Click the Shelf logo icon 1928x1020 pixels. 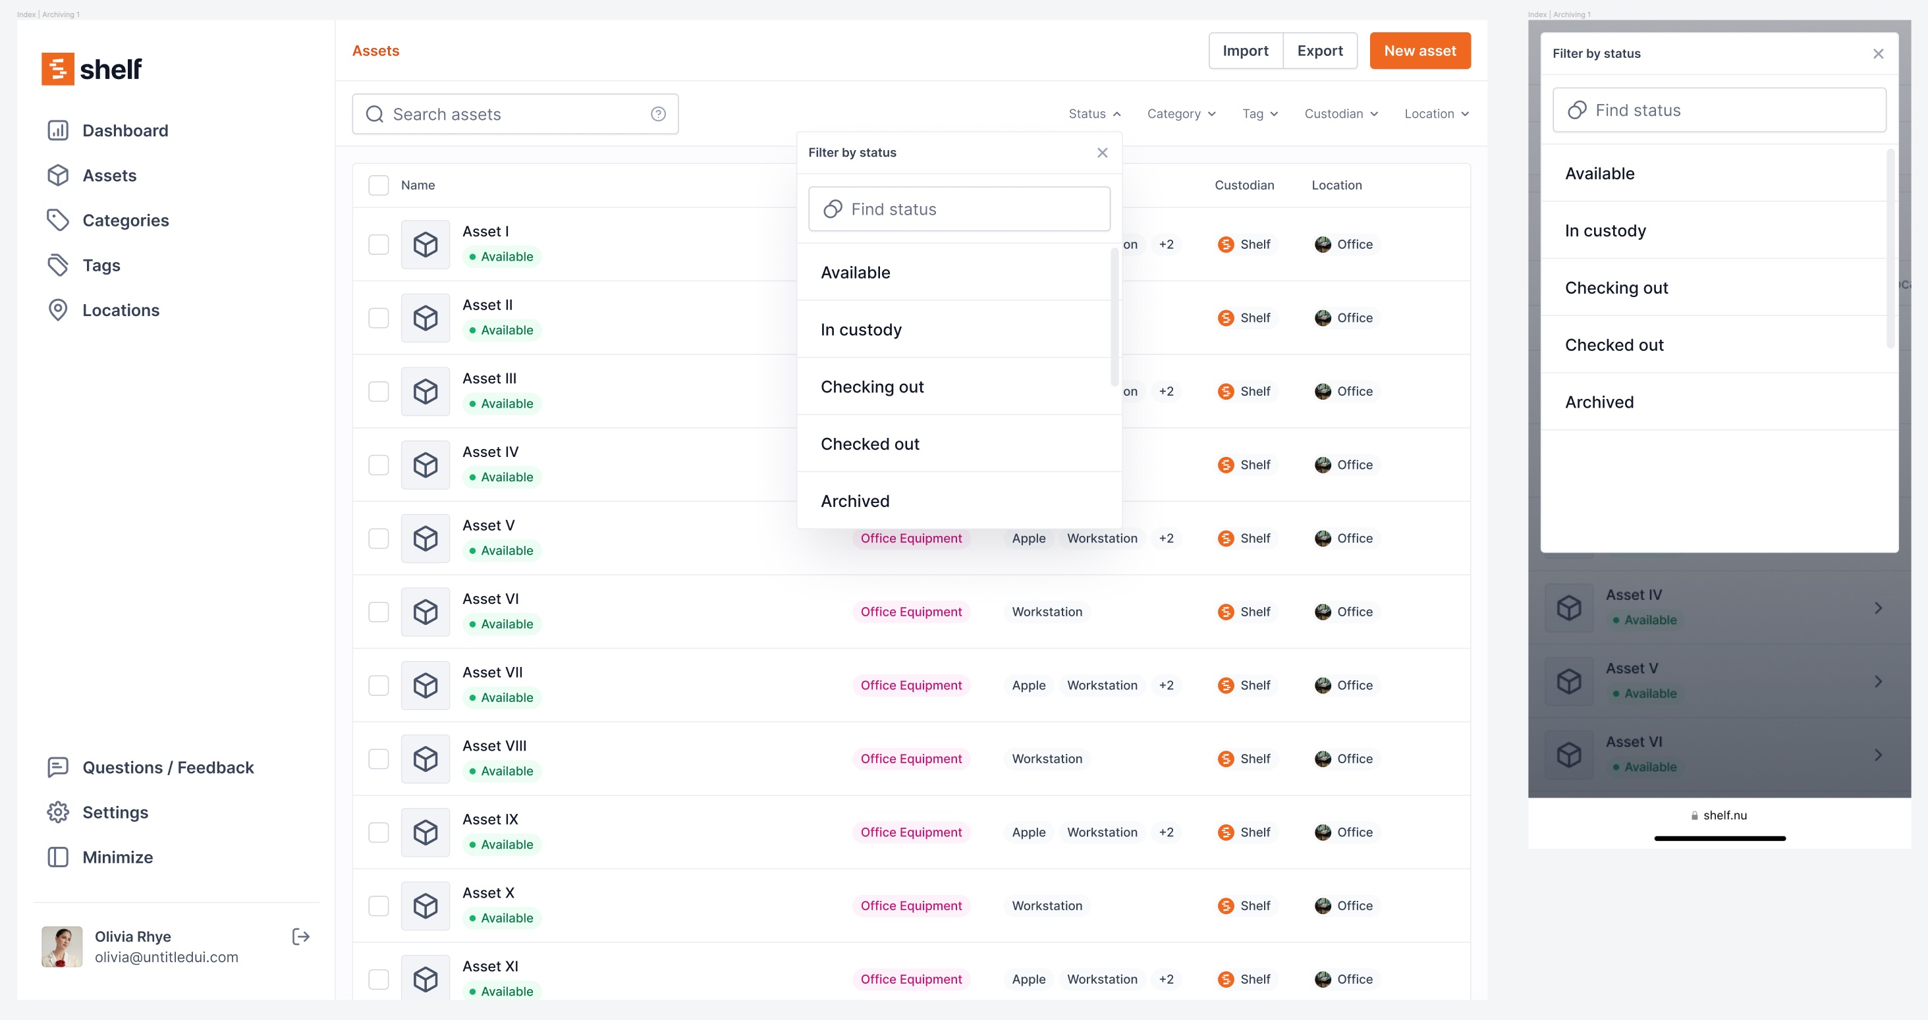coord(59,68)
